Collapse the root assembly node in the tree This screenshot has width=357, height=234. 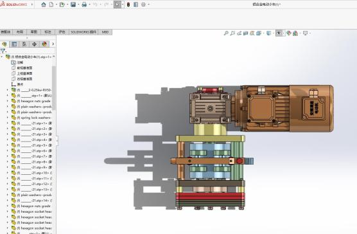(2, 57)
